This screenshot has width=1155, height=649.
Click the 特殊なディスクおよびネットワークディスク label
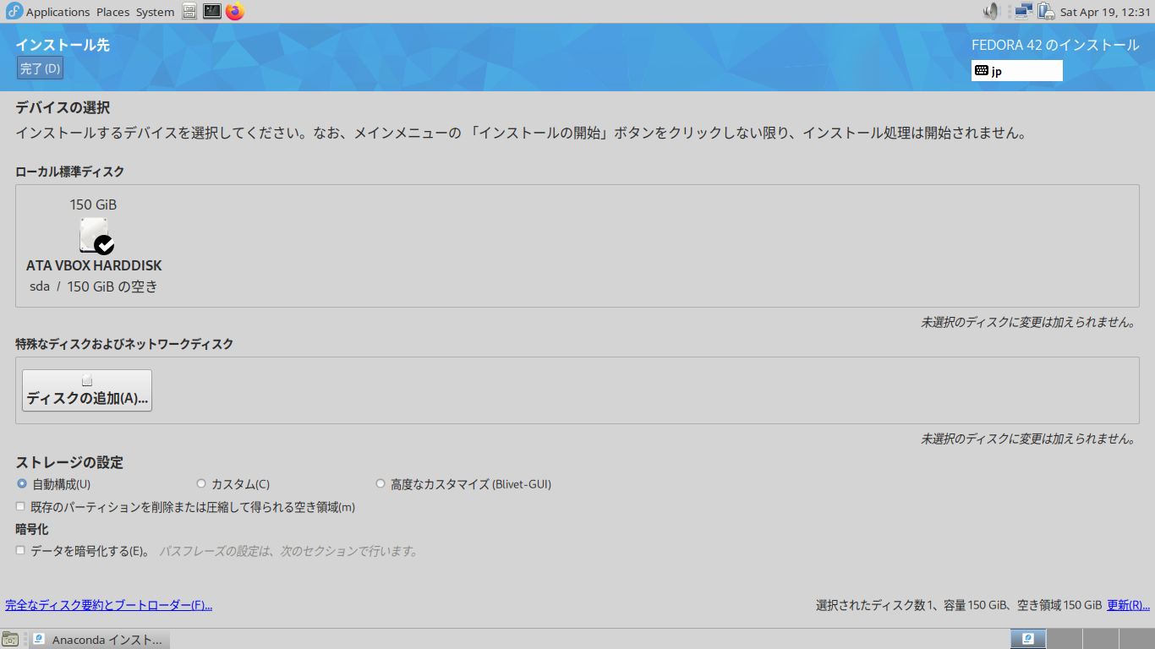click(x=124, y=344)
